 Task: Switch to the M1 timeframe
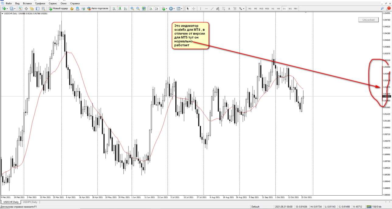click(x=250, y=9)
